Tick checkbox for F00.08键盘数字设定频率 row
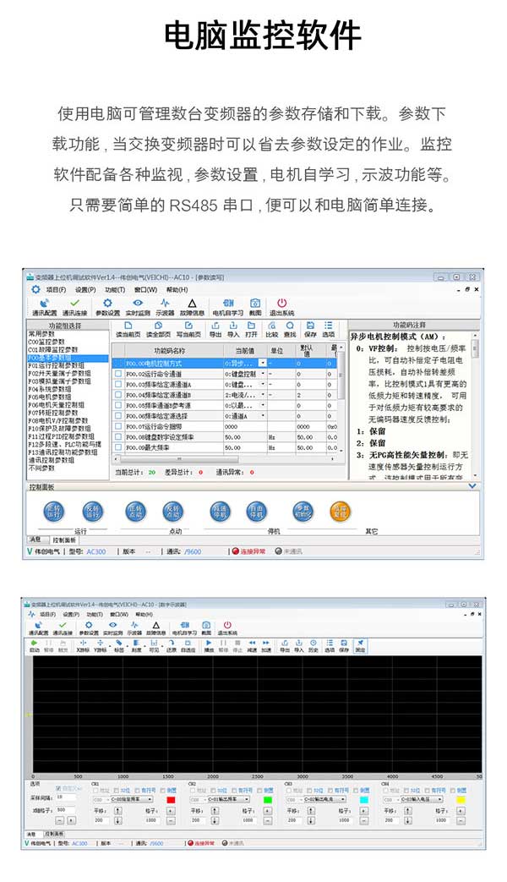The height and width of the screenshot is (882, 507). 118,436
